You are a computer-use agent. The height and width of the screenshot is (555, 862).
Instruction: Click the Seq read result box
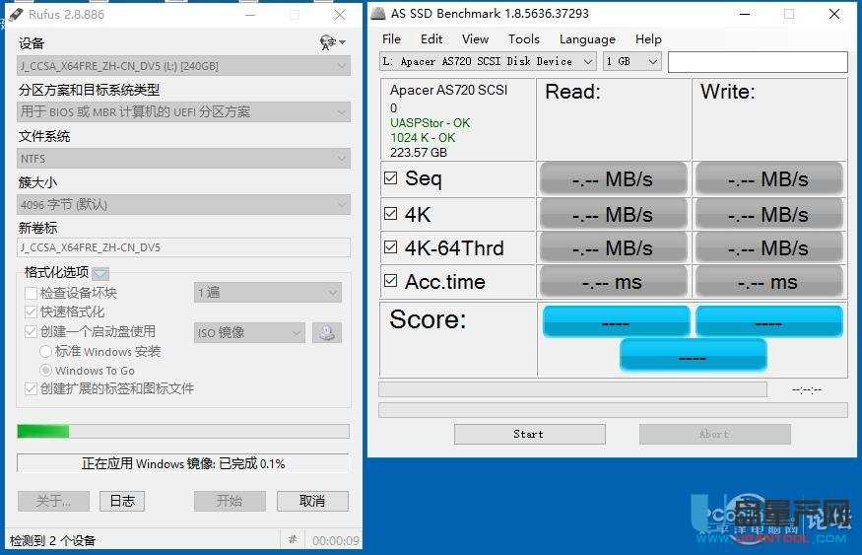pyautogui.click(x=613, y=178)
